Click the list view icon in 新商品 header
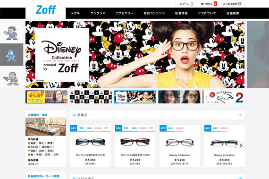This screenshot has height=179, width=269. (x=240, y=115)
